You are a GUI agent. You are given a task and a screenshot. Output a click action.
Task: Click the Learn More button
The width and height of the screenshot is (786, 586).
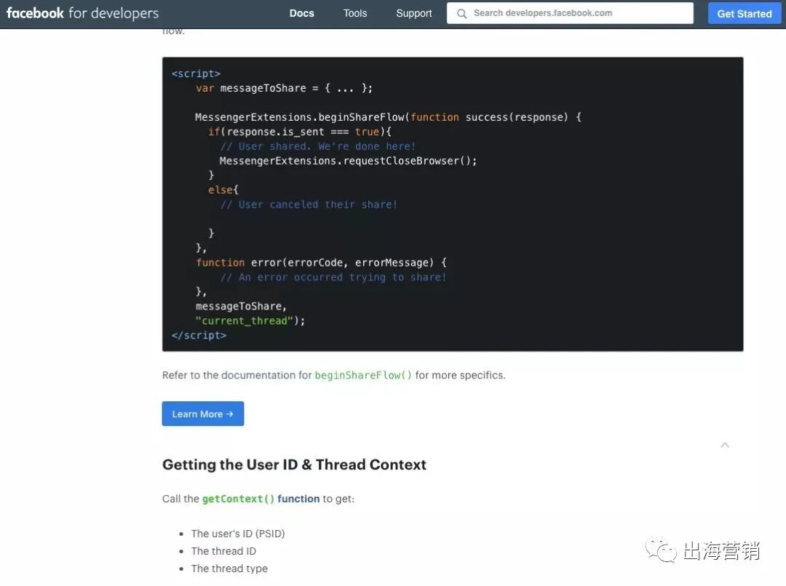202,413
